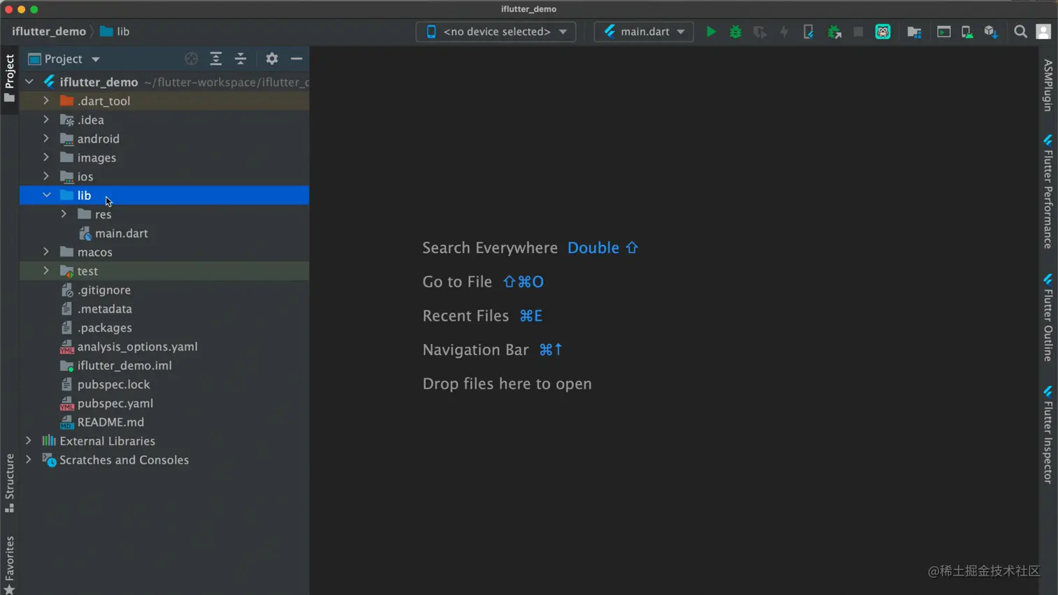The image size is (1058, 595).
Task: Click the Stop square icon
Action: coord(858,31)
